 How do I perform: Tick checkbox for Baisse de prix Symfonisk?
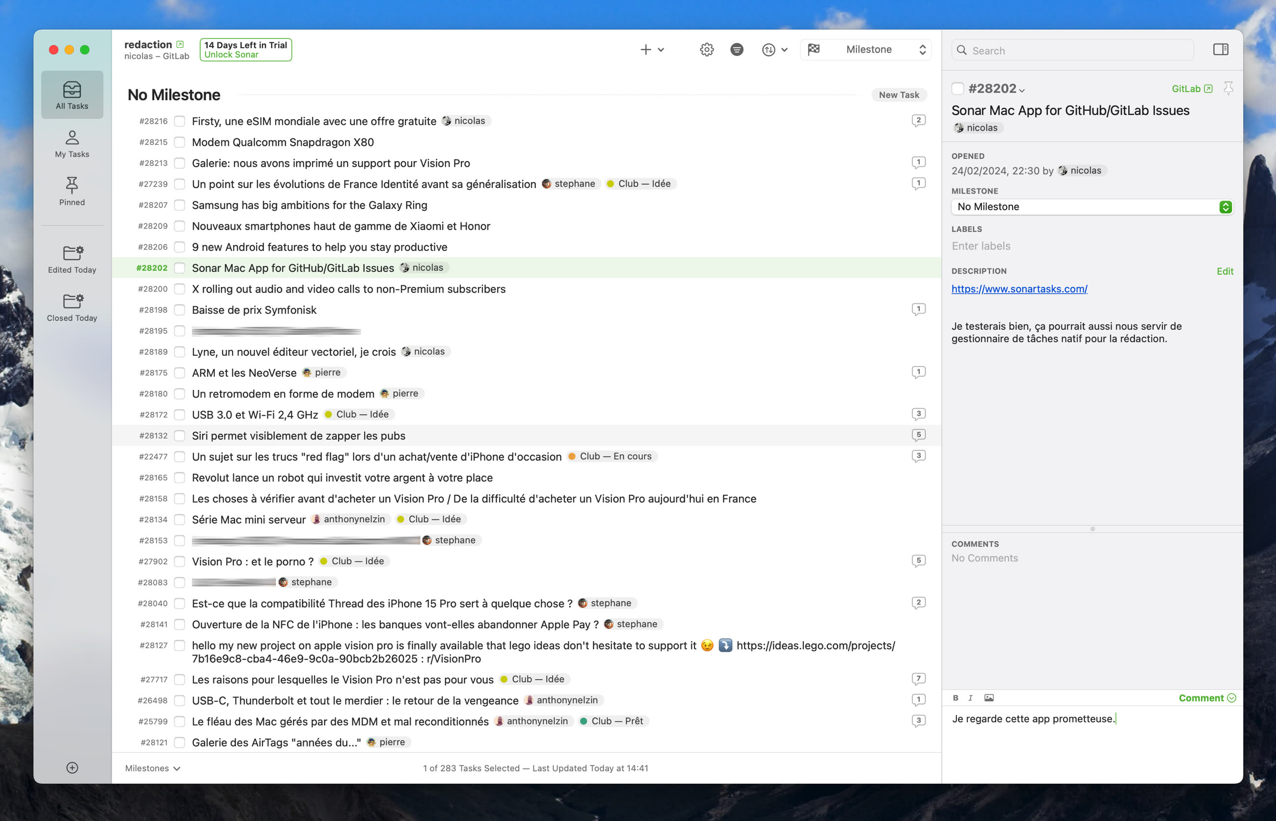point(180,310)
